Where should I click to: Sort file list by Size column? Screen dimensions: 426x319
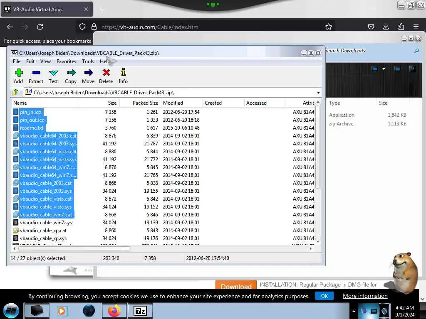99,103
